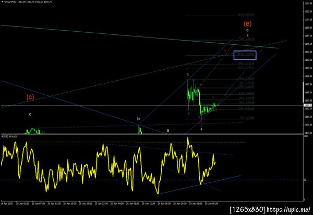Click the 0.0 Fibonacci level label
The height and width of the screenshot is (215, 313).
(x=247, y=118)
